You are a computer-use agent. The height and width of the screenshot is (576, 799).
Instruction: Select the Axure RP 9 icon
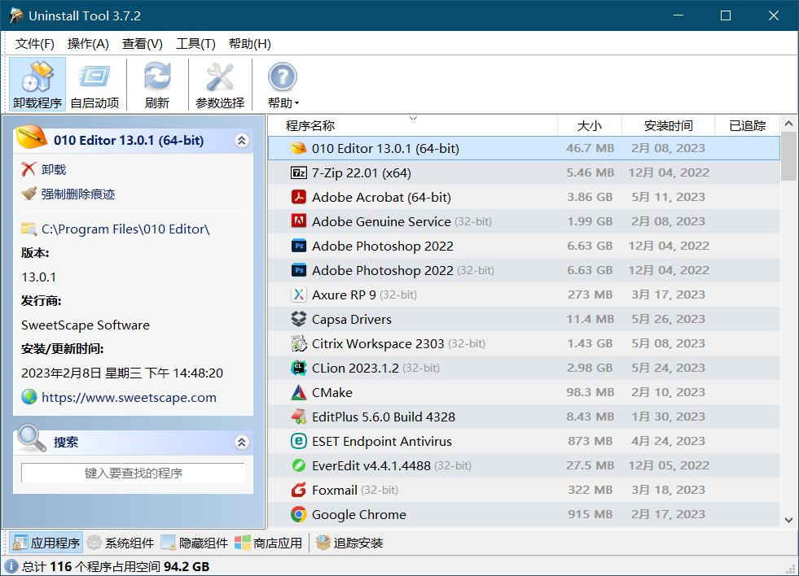[x=299, y=295]
